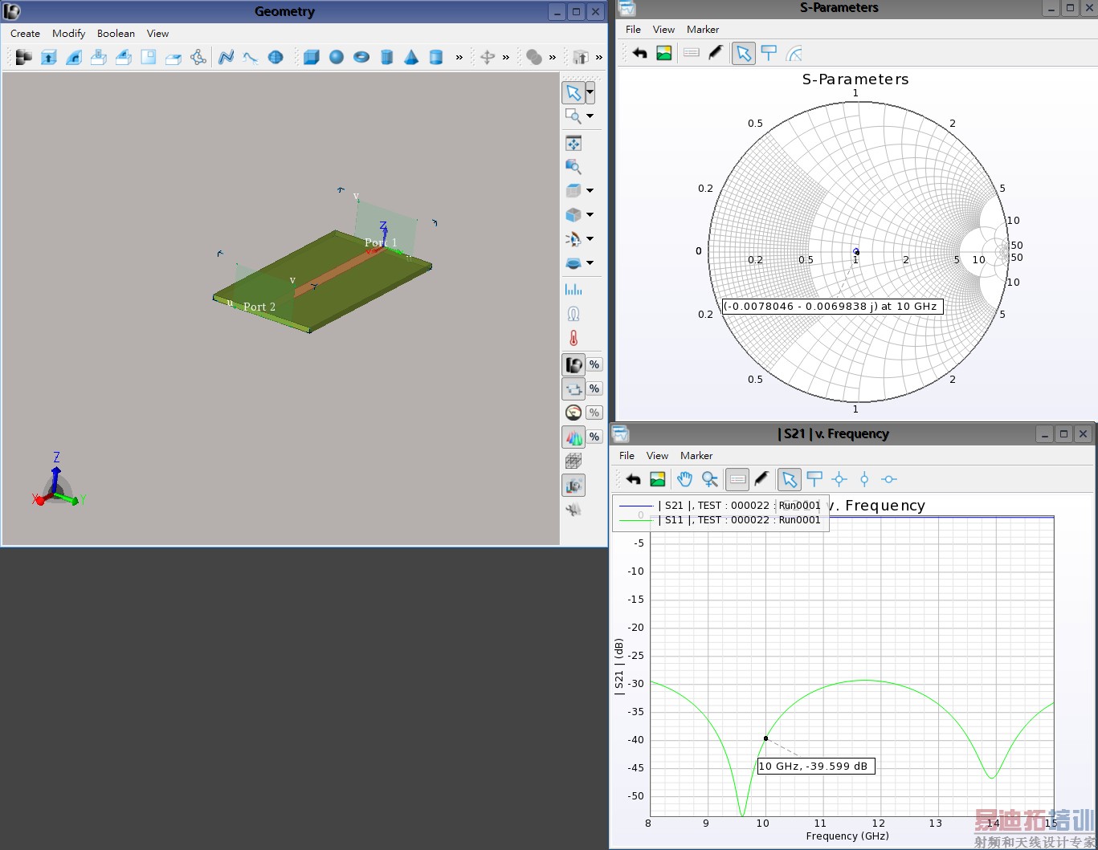Open the Boolean menu in Geometry window

click(116, 34)
